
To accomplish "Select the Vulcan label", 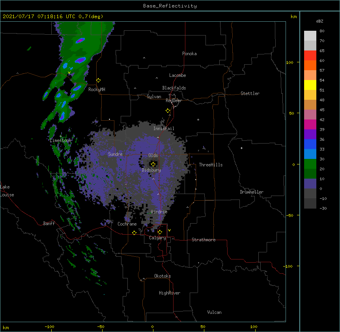I will 214,312.
